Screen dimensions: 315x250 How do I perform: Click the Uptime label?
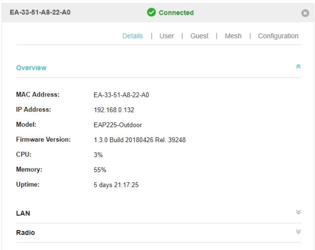coord(28,184)
